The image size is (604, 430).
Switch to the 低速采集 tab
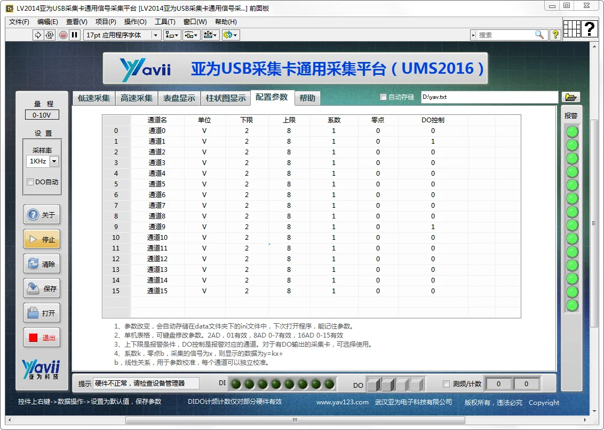94,98
